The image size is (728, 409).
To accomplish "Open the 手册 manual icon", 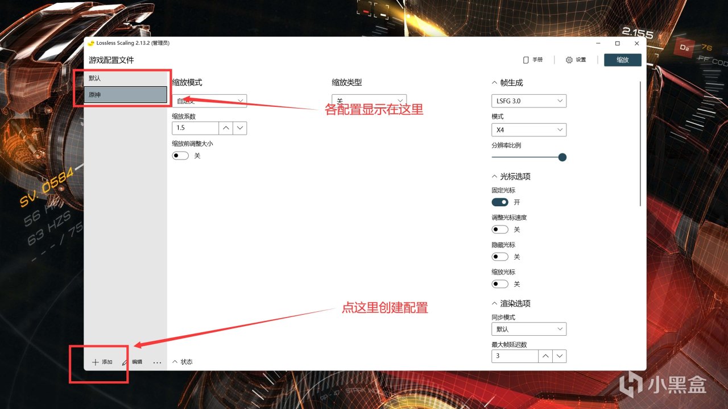I will [526, 60].
